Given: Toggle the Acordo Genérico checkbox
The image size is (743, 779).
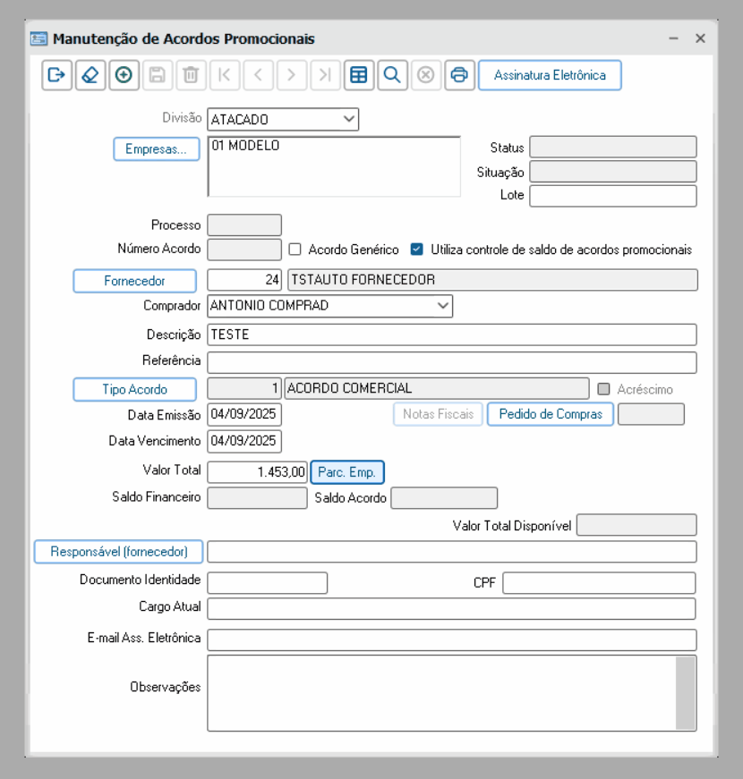Looking at the screenshot, I should click(295, 250).
